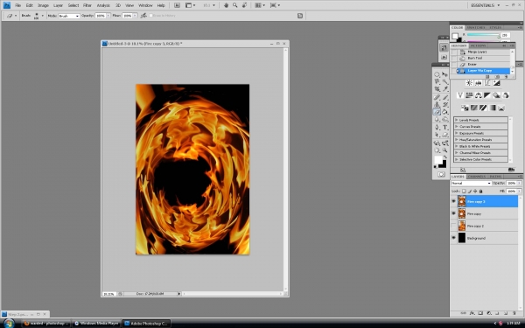Viewport: 525px width, 328px height.
Task: Add a Photo Filter adjustment
Action: 496,95
